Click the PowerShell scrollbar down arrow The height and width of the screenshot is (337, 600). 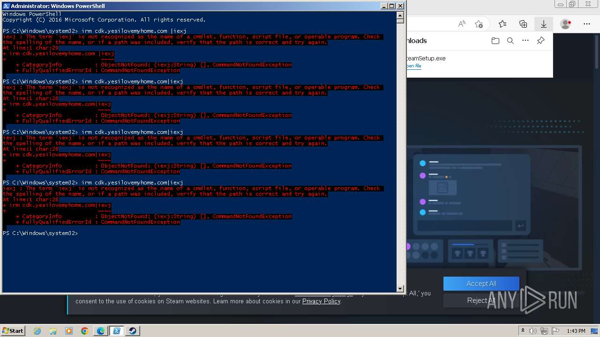(x=400, y=289)
